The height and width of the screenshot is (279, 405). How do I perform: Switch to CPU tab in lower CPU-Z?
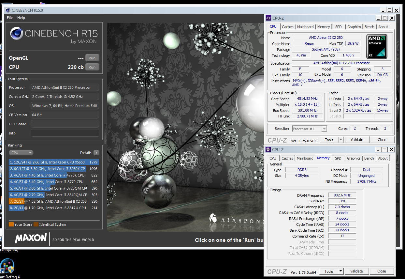pos(273,158)
